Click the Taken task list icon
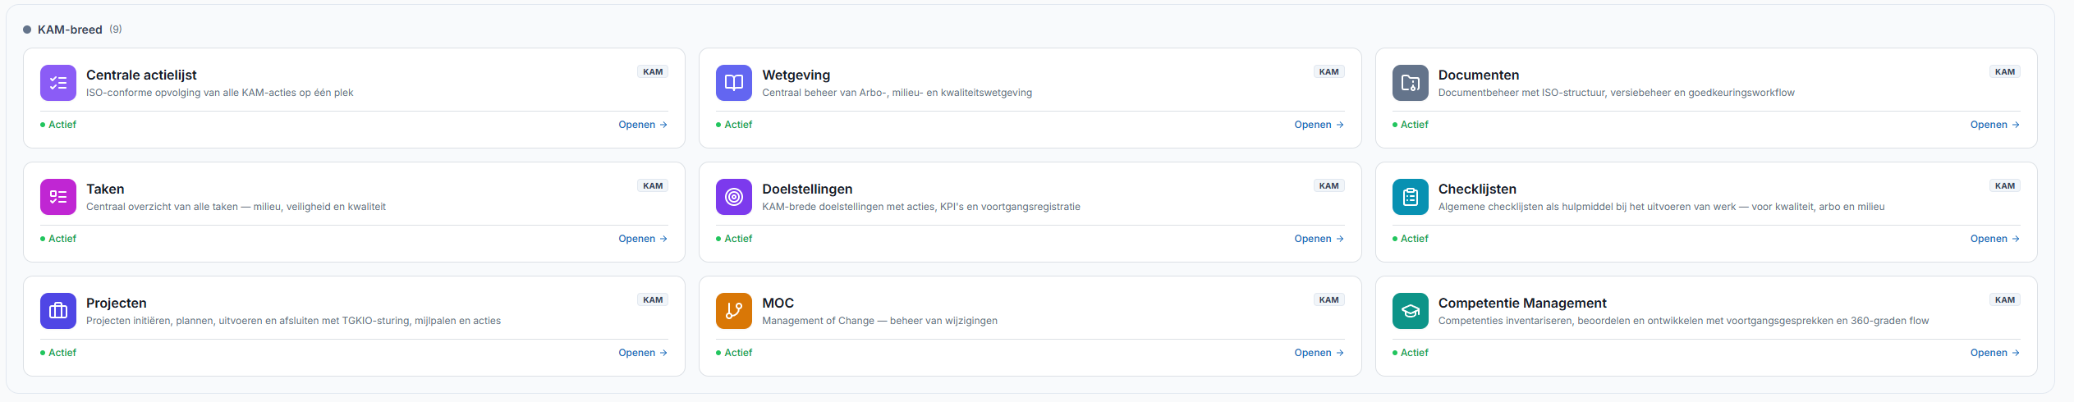Viewport: 2074px width, 402px height. tap(58, 197)
